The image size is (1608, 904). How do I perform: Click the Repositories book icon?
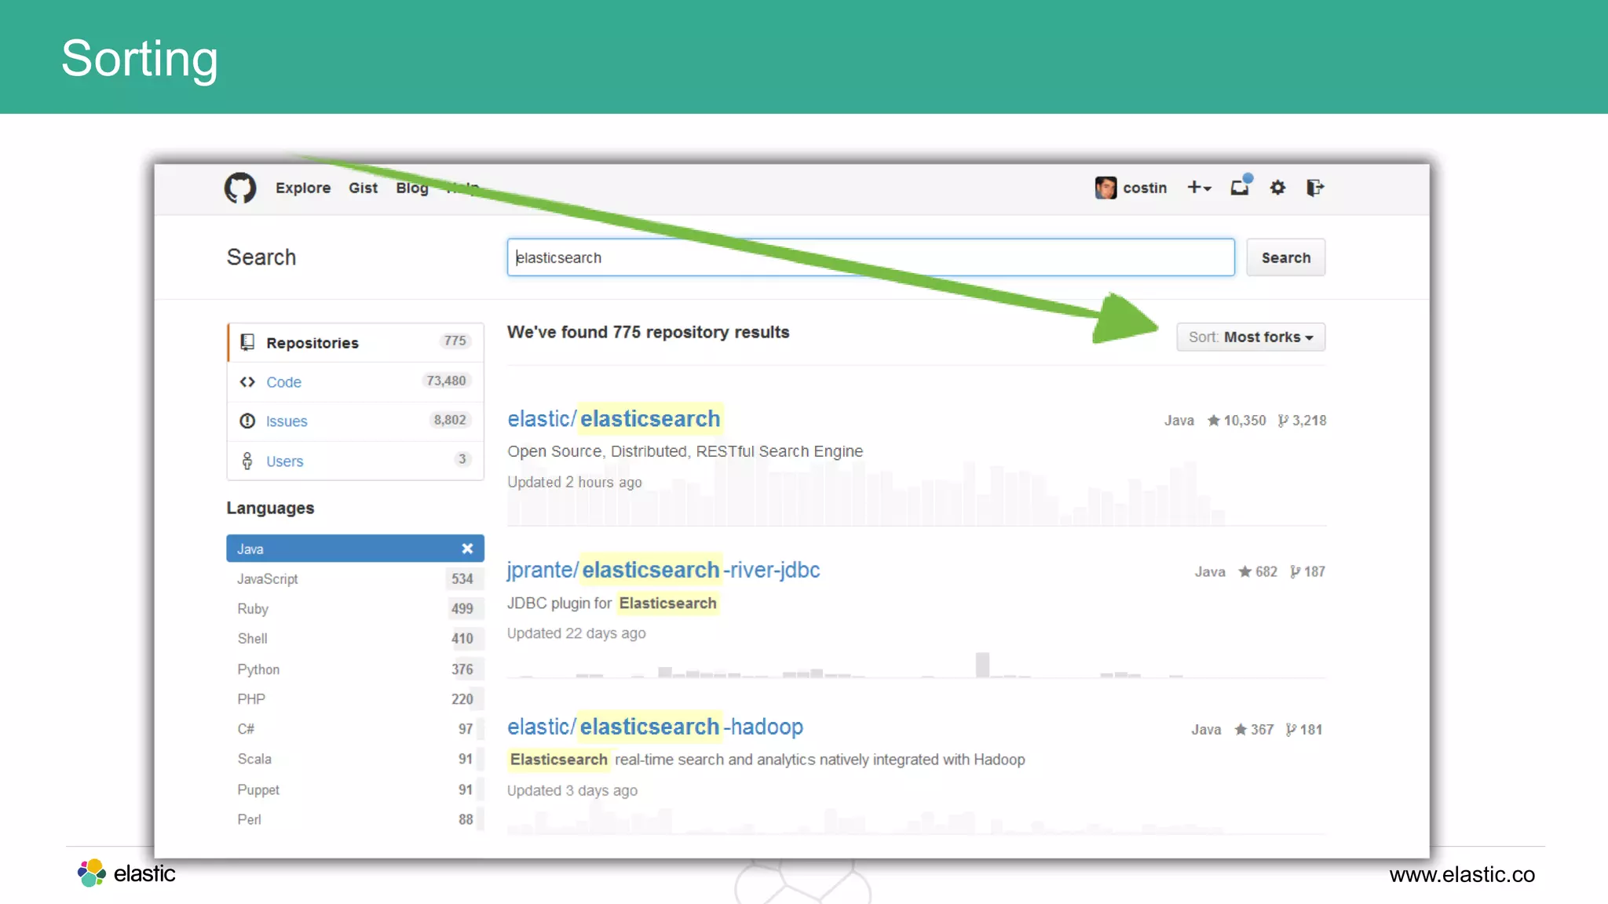pyautogui.click(x=247, y=342)
